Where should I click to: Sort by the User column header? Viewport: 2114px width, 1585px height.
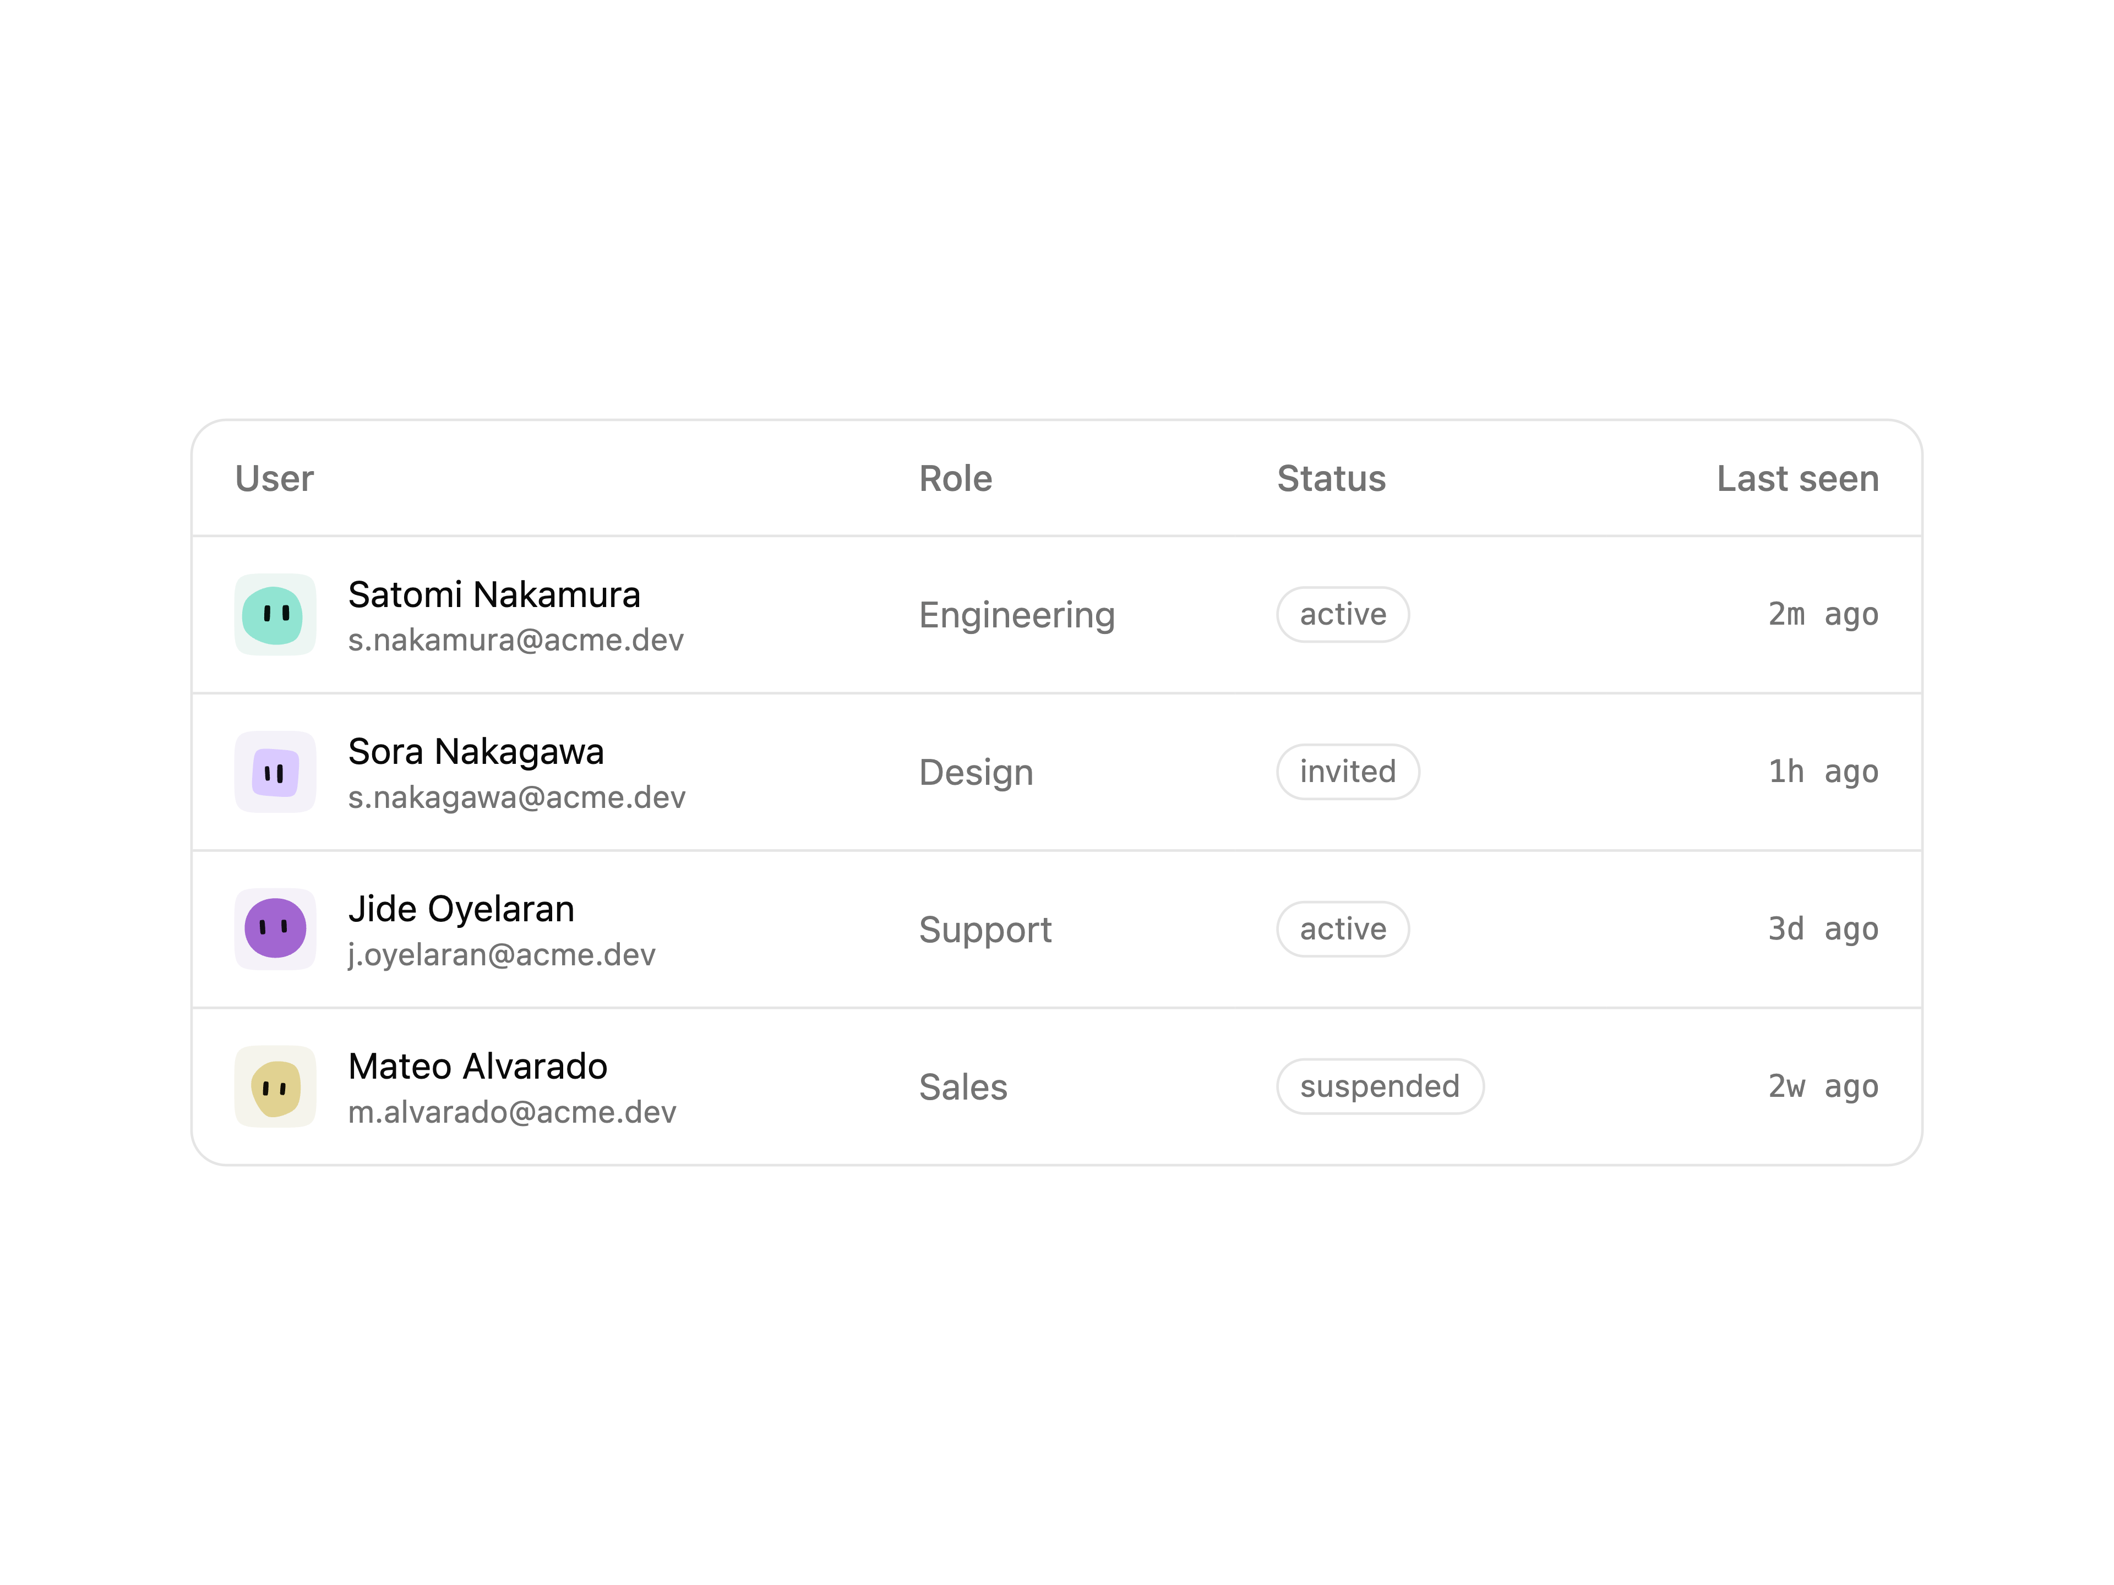[x=274, y=479]
